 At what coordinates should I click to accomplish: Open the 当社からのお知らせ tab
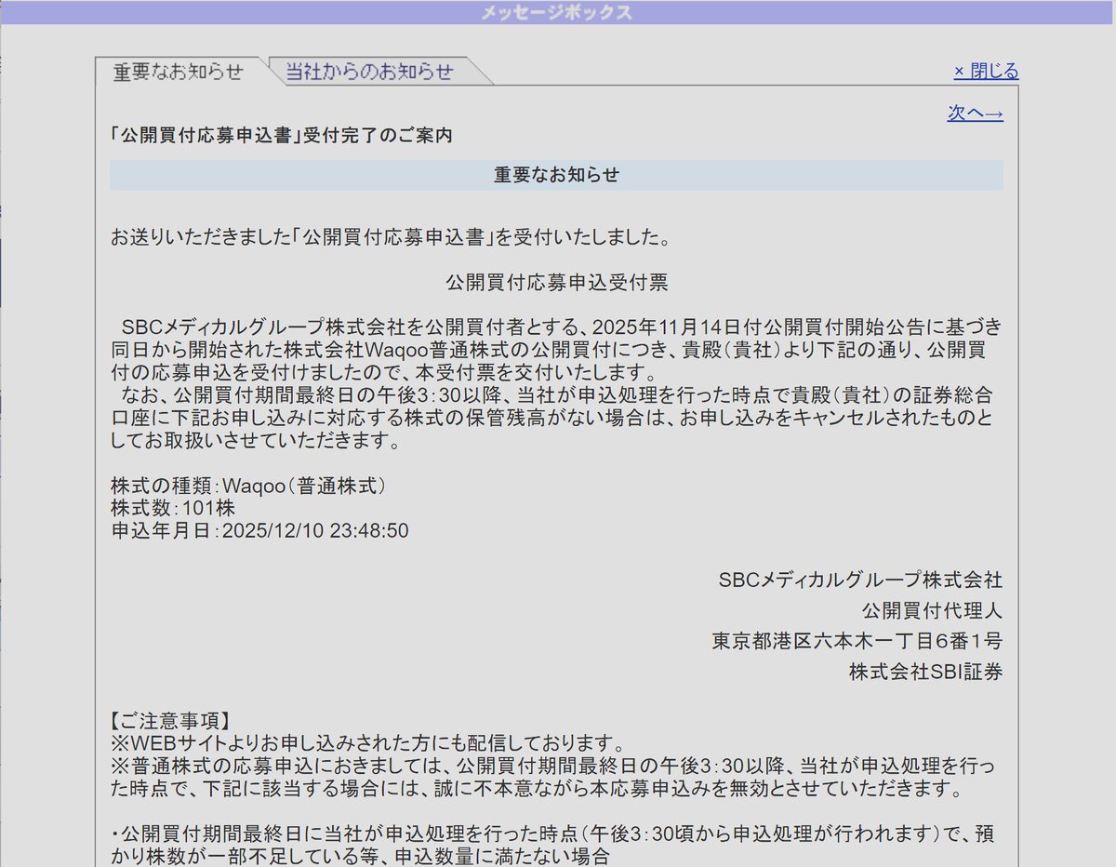[x=369, y=72]
